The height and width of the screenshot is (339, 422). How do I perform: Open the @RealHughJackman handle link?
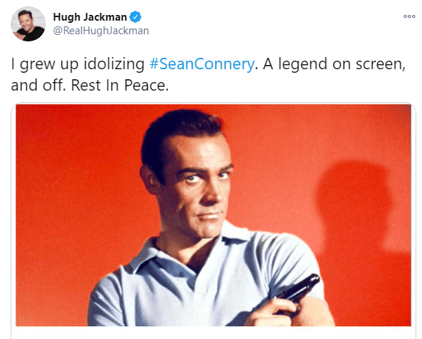101,31
